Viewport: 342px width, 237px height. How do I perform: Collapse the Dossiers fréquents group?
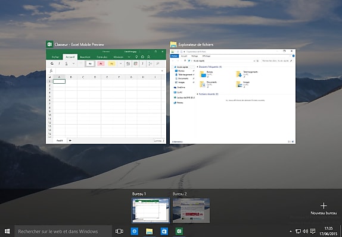coord(198,67)
